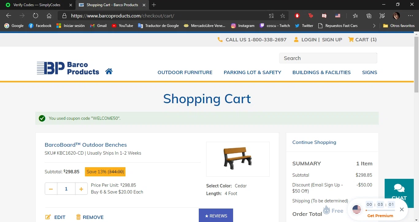Open the SIGNS menu
The image size is (419, 222).
pos(370,72)
